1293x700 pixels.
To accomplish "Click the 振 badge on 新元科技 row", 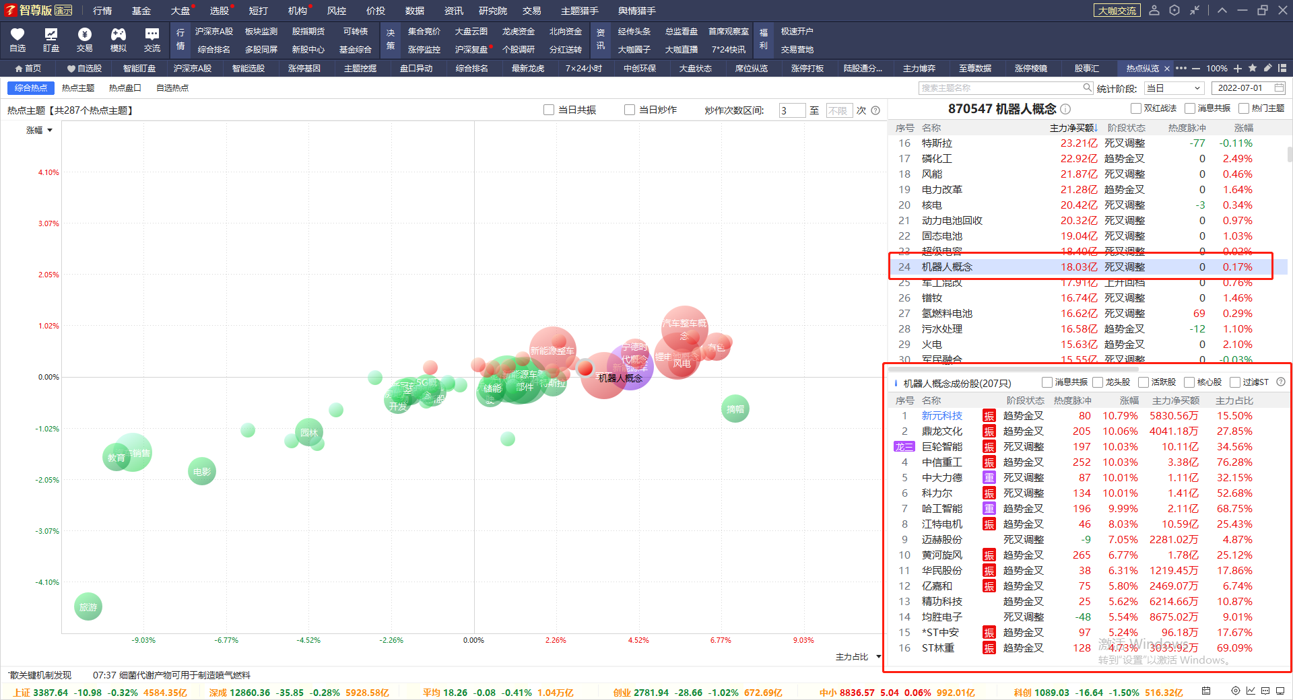I will point(989,416).
